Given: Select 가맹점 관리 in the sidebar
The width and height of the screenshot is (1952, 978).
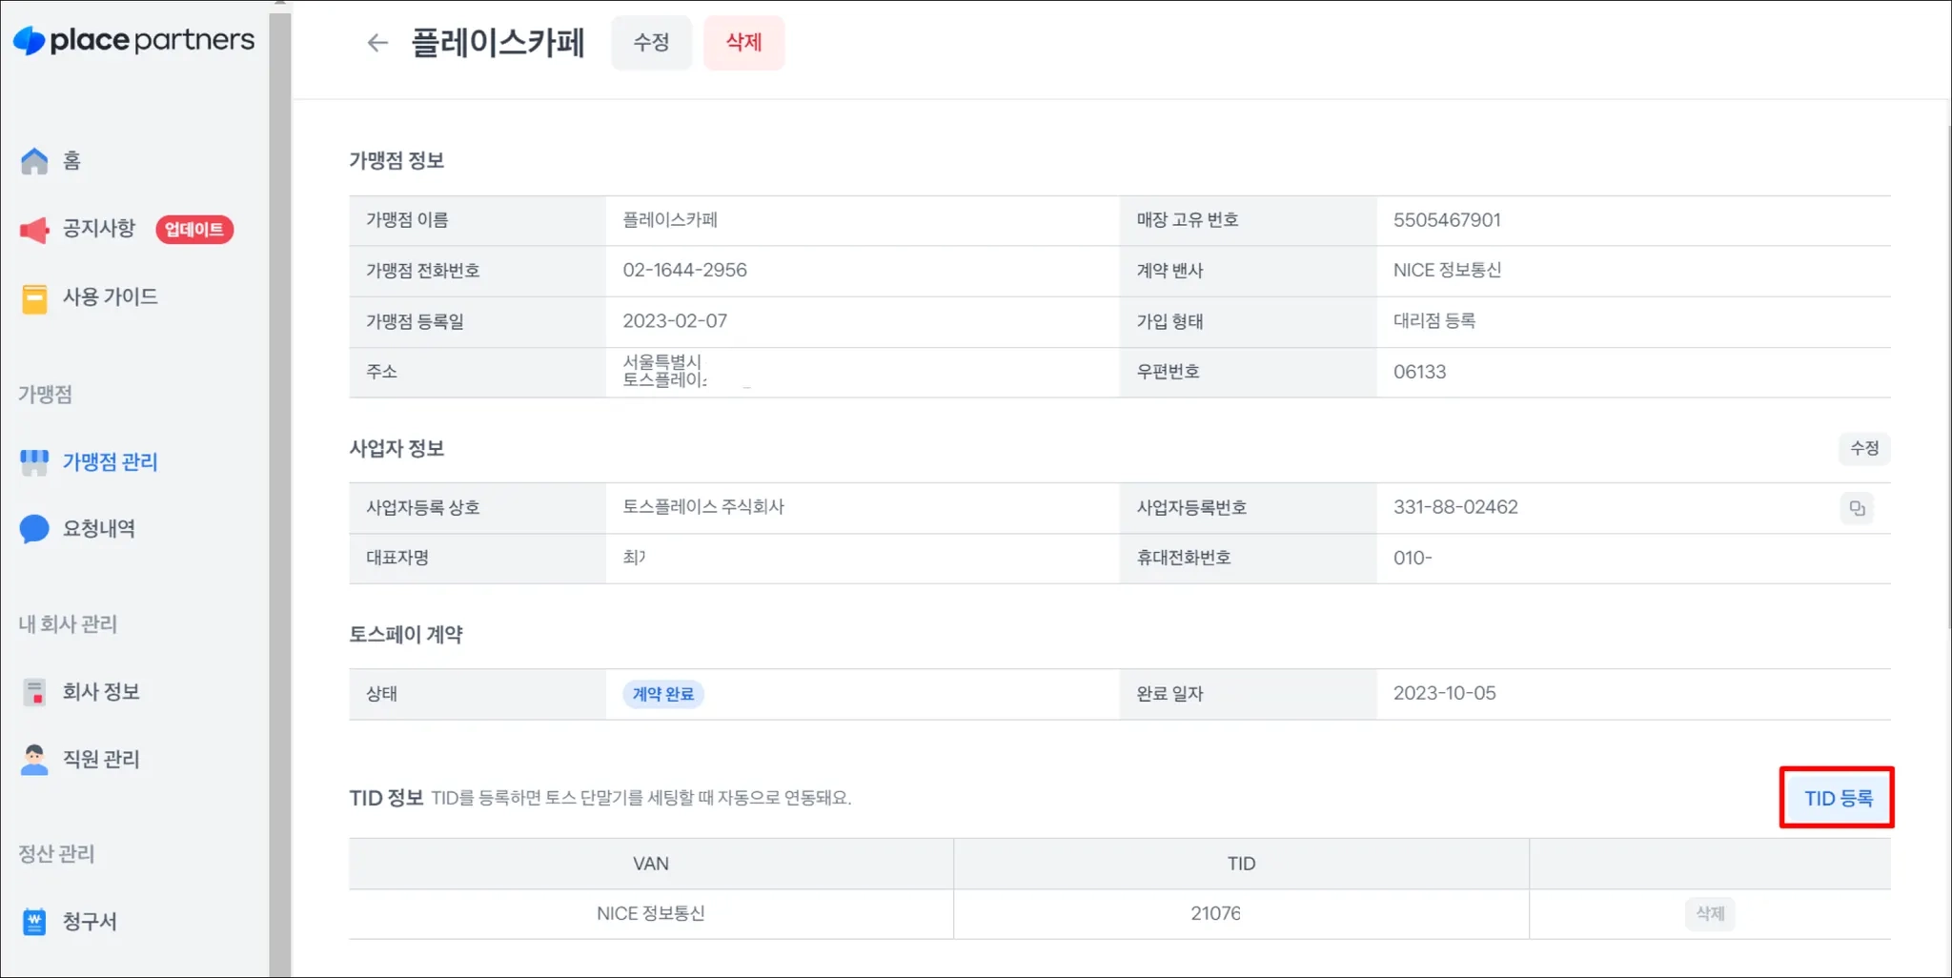Looking at the screenshot, I should coord(111,462).
